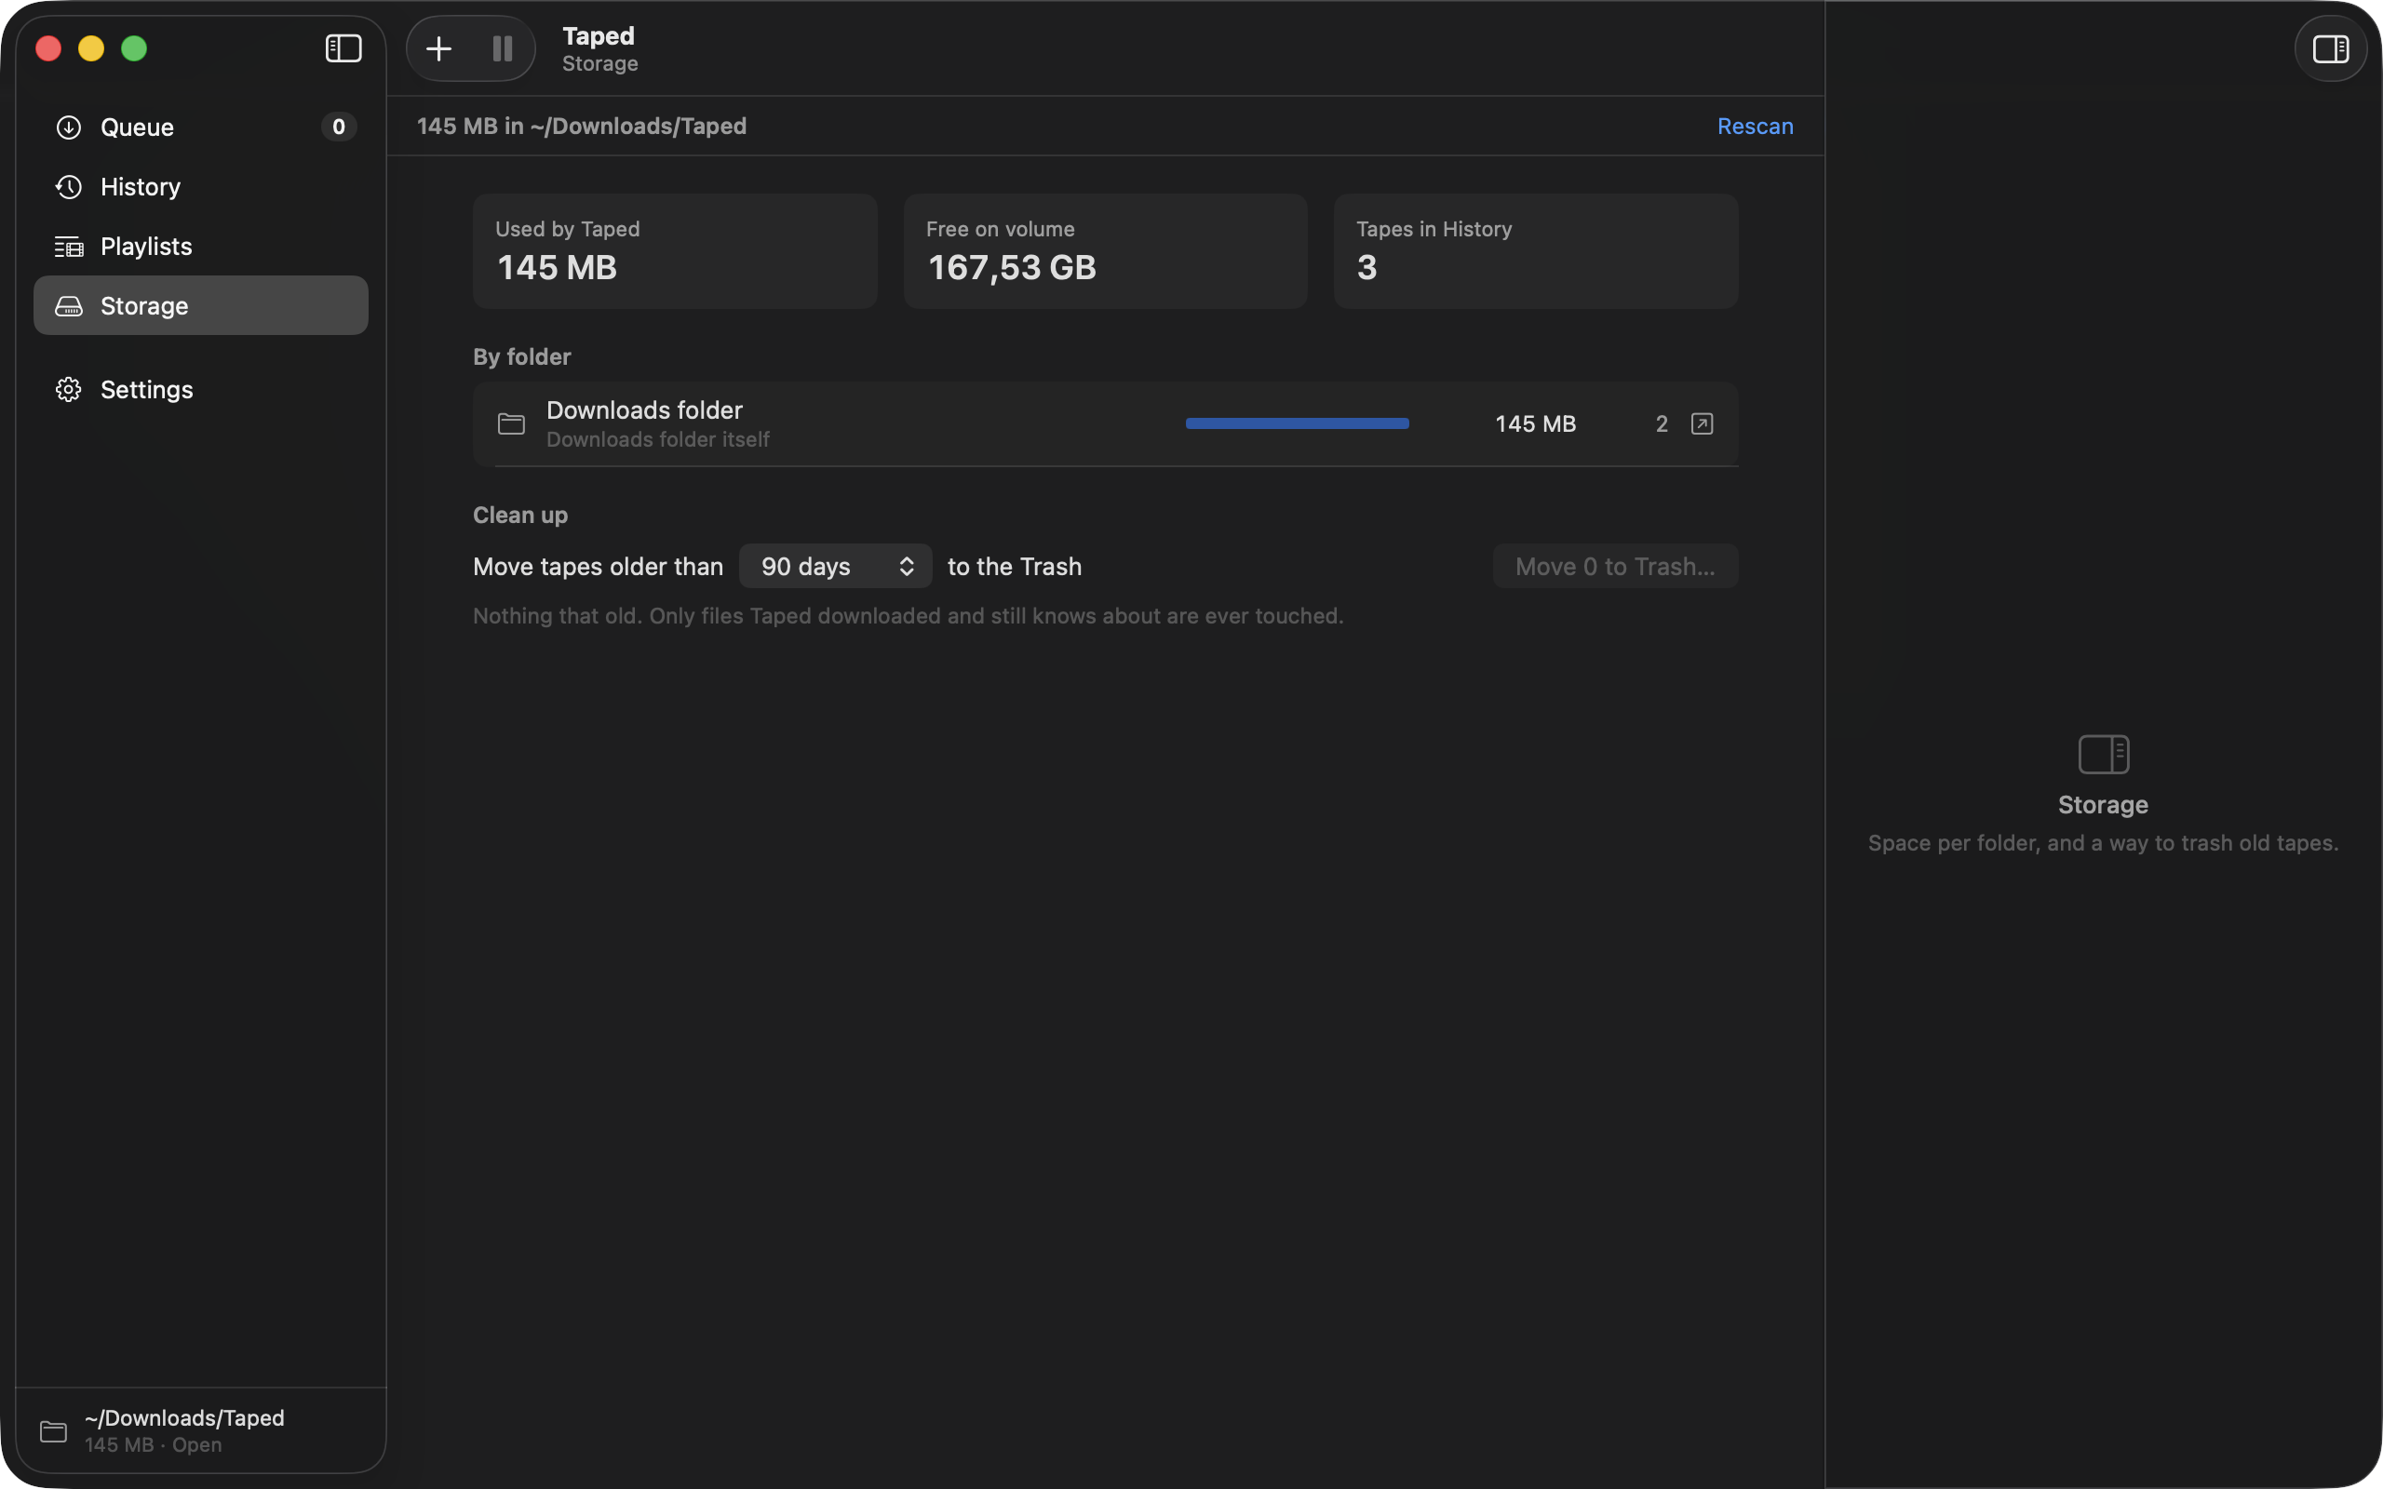2383x1489 pixels.
Task: Click the Playlists list icon
Action: click(68, 247)
